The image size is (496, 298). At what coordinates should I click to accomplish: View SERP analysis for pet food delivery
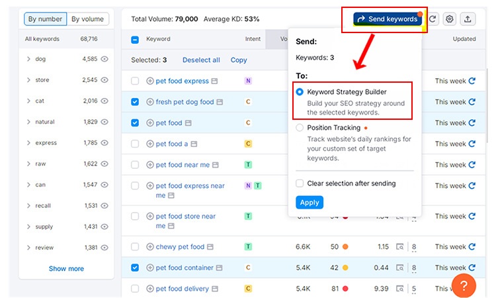(x=400, y=289)
